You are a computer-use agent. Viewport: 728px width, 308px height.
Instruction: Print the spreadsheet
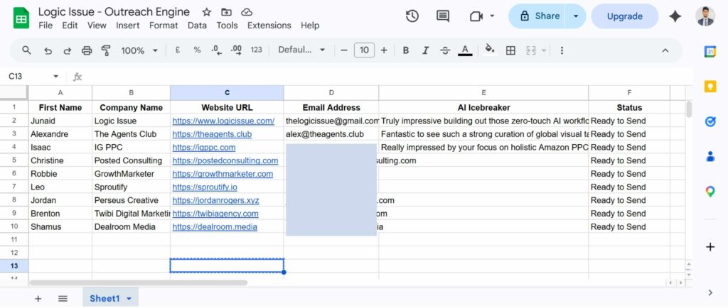[x=87, y=50]
